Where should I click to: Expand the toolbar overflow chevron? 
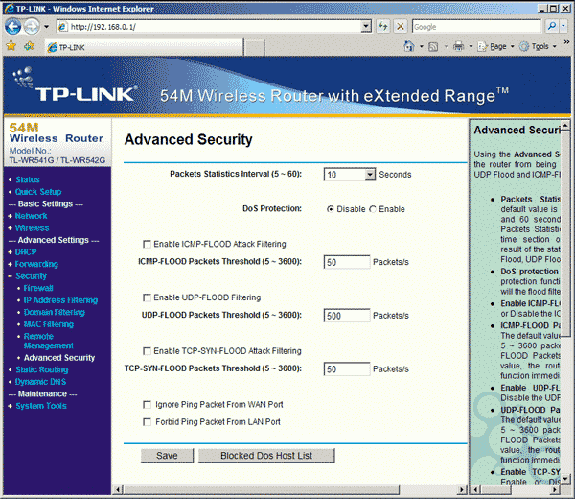[x=566, y=42]
